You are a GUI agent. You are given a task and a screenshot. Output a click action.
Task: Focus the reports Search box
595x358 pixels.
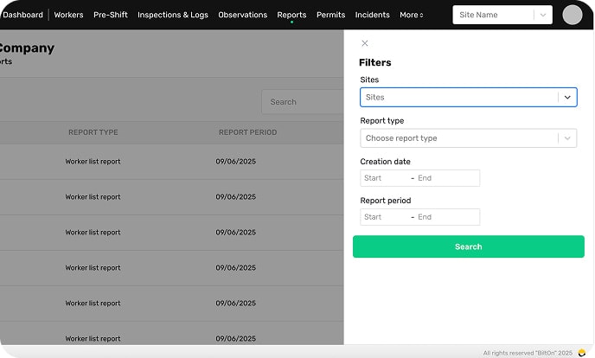click(x=303, y=102)
